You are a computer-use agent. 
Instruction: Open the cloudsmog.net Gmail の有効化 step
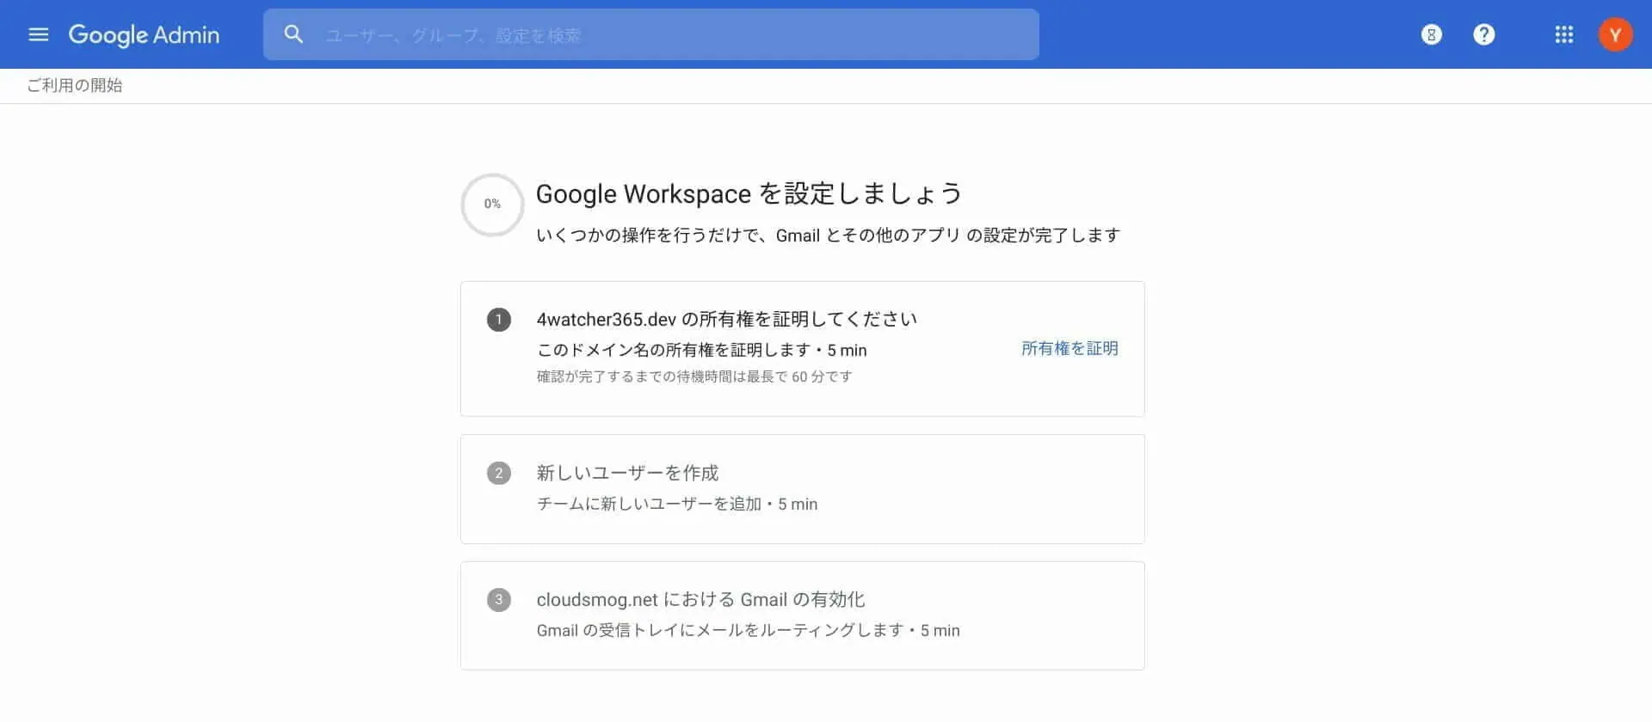coord(700,599)
